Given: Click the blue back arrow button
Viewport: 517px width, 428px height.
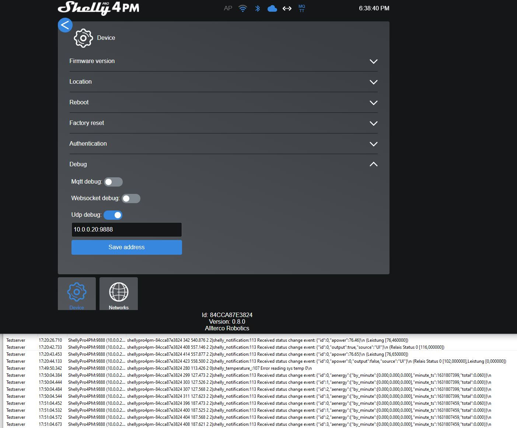Looking at the screenshot, I should pyautogui.click(x=65, y=25).
